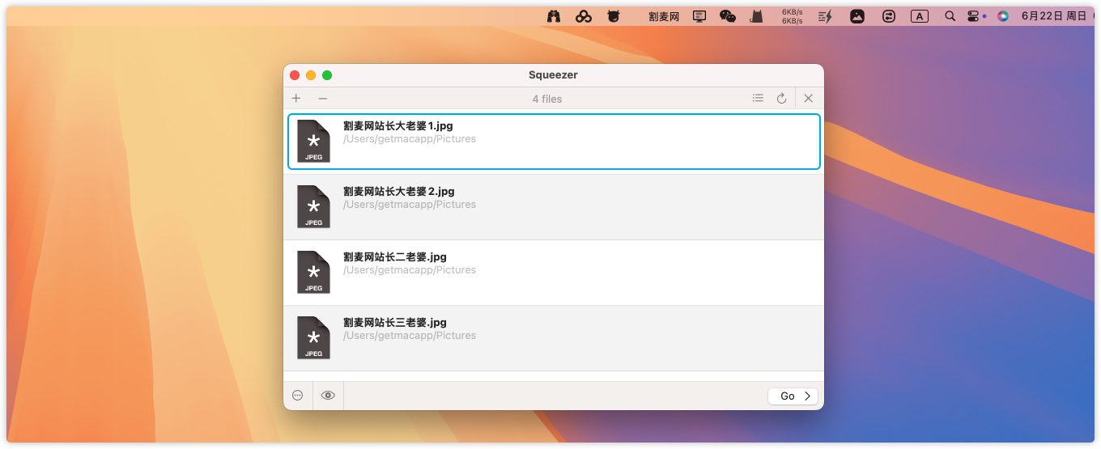Open the 割麦网 menu bar item

[x=664, y=16]
